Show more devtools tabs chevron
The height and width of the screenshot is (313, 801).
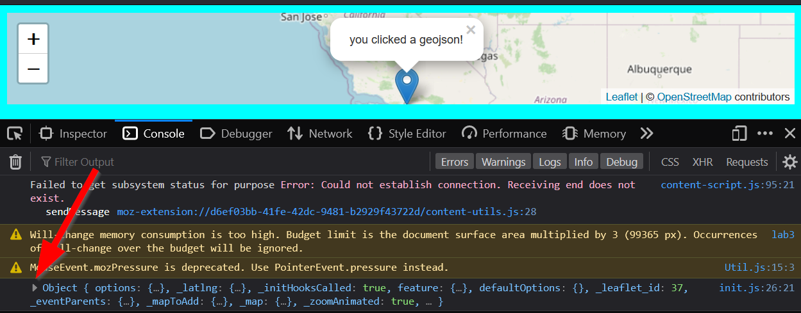646,134
